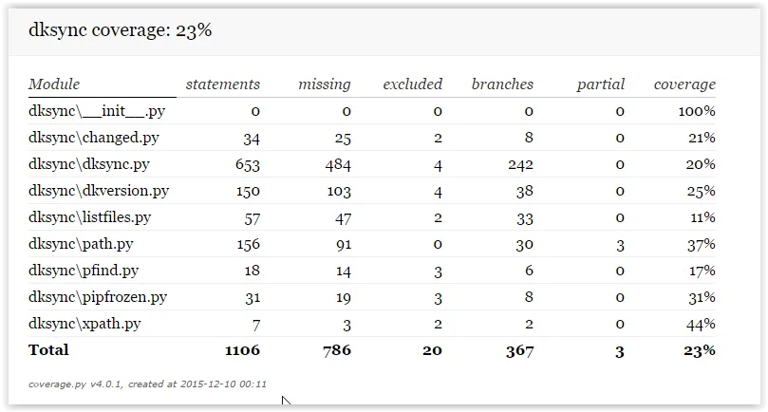The height and width of the screenshot is (412, 768).
Task: Open the dksync\changed.py coverage report
Action: pyautogui.click(x=94, y=138)
